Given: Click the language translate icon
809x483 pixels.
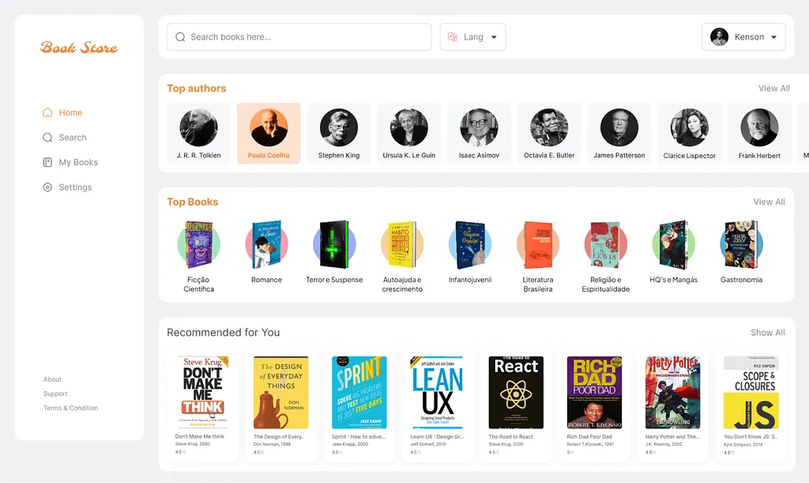Looking at the screenshot, I should [453, 37].
